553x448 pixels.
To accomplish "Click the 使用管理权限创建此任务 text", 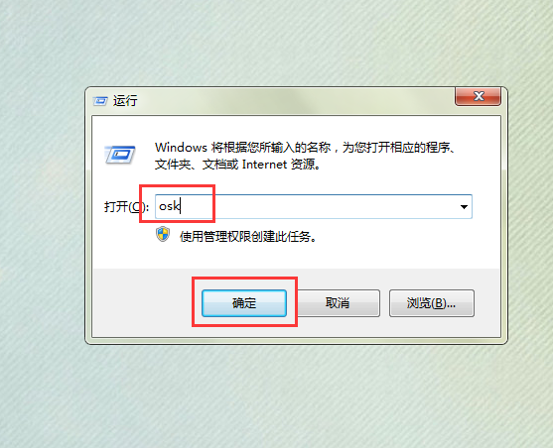I will tap(248, 237).
